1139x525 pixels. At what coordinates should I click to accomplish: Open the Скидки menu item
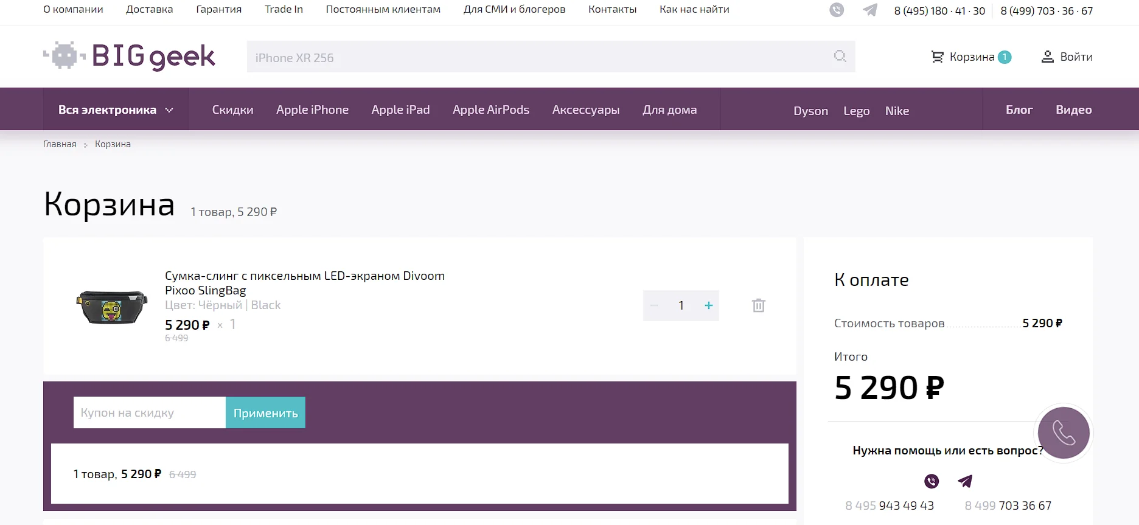pos(232,110)
